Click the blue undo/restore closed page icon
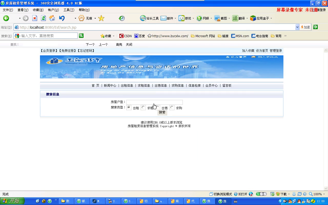Image resolution: width=328 pixels, height=205 pixels. pos(62,18)
